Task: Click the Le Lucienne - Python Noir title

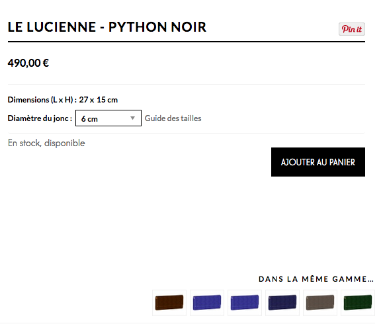Action: pyautogui.click(x=107, y=27)
